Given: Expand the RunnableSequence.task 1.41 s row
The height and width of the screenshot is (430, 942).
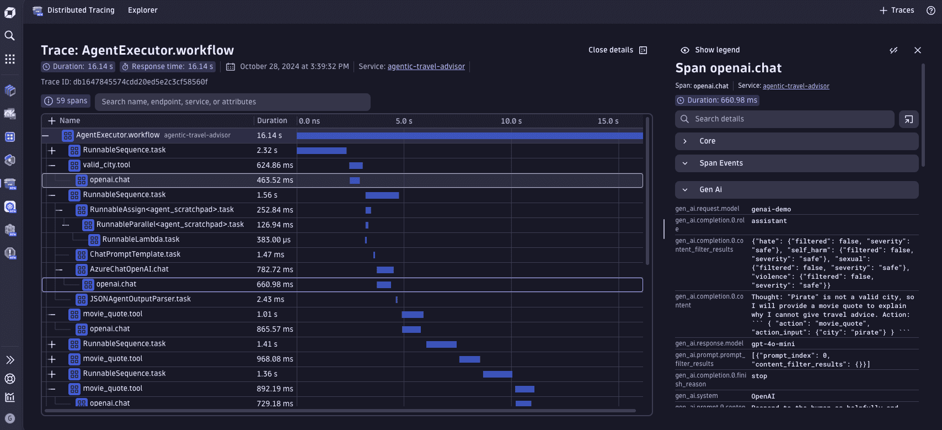Looking at the screenshot, I should pyautogui.click(x=52, y=344).
